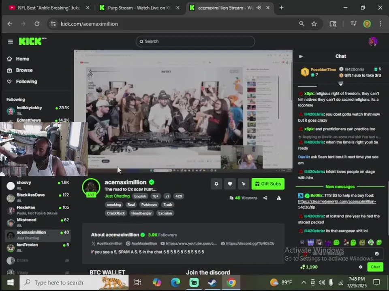Mute the acemaximillion tab audio icon
Viewport: 389px width, 291px height.
pyautogui.click(x=259, y=8)
